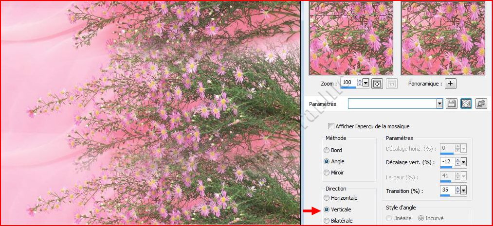Viewport: 493px width, 226px height.
Task: Click the left before-preview thumbnail
Action: (x=350, y=37)
